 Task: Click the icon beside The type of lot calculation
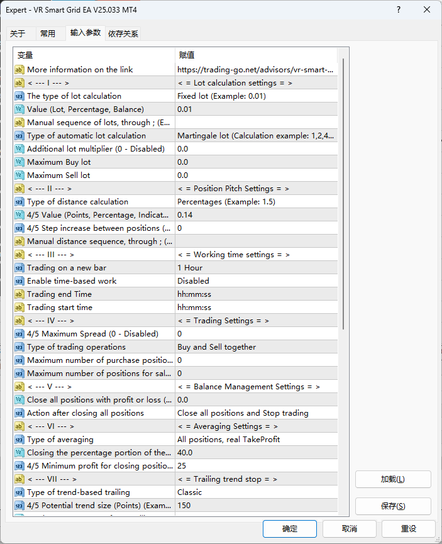(19, 96)
